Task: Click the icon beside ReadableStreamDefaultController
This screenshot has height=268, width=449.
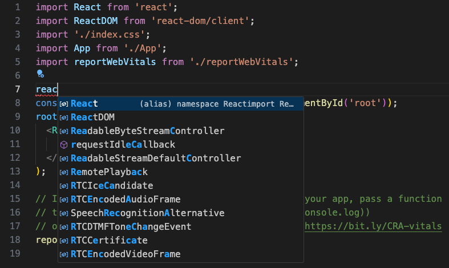Action: (x=64, y=159)
